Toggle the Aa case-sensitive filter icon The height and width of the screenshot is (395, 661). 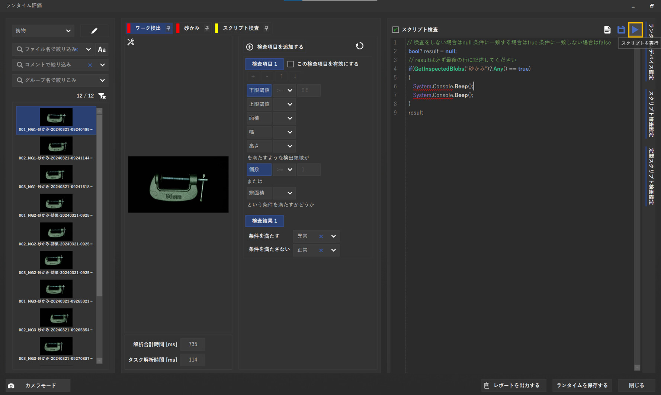(x=102, y=49)
